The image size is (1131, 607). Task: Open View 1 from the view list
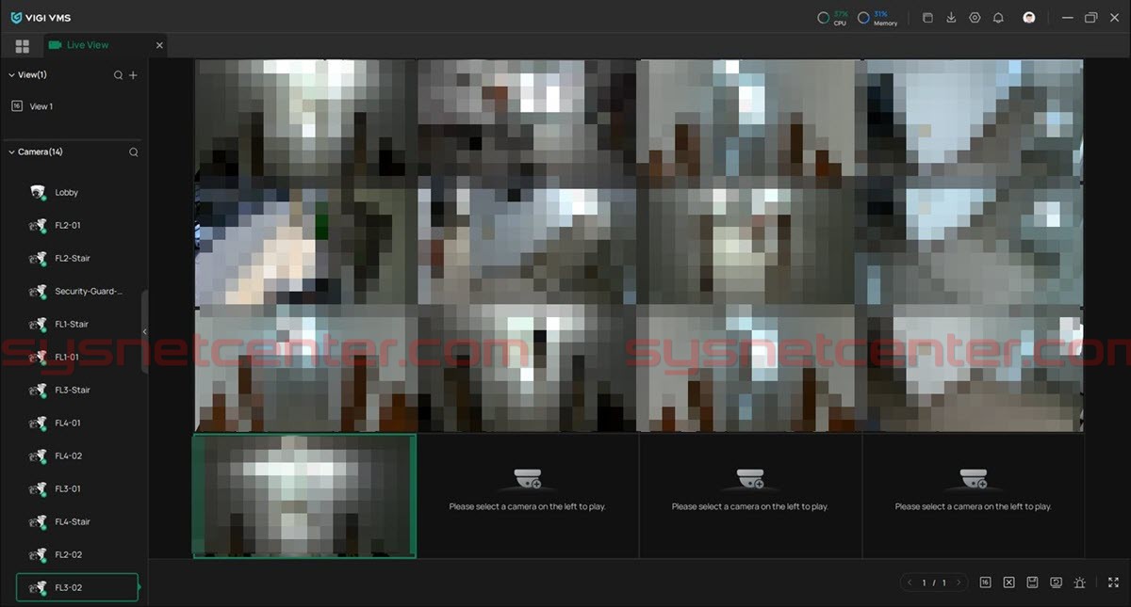click(x=41, y=107)
